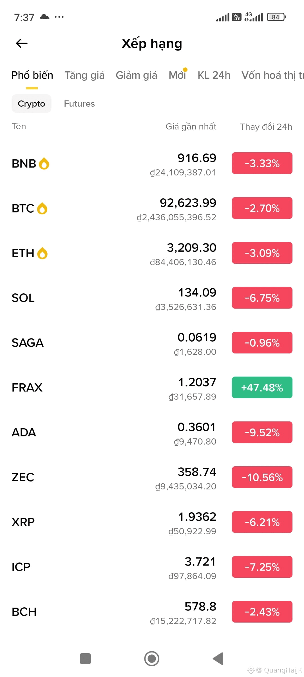Open the KL 24h tab

pyautogui.click(x=214, y=75)
